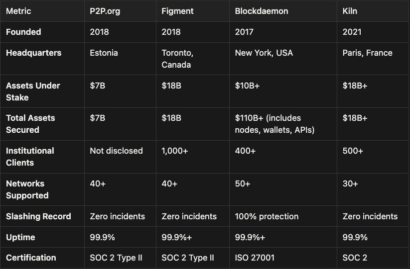
Task: Select the Paris, France headquarters cell
Action: click(x=367, y=53)
